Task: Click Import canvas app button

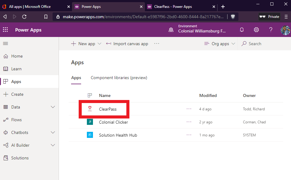Action: coord(127,44)
